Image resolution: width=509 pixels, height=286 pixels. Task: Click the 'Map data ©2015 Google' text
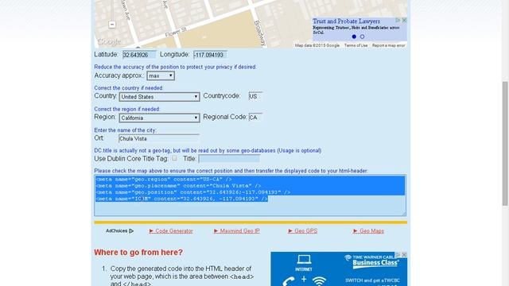click(317, 45)
